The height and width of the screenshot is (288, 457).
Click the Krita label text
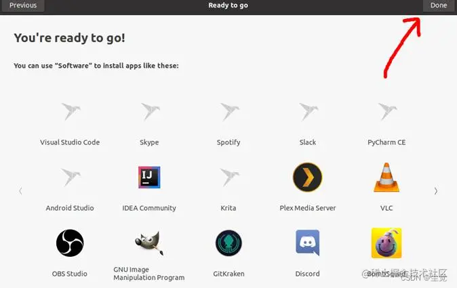[228, 208]
